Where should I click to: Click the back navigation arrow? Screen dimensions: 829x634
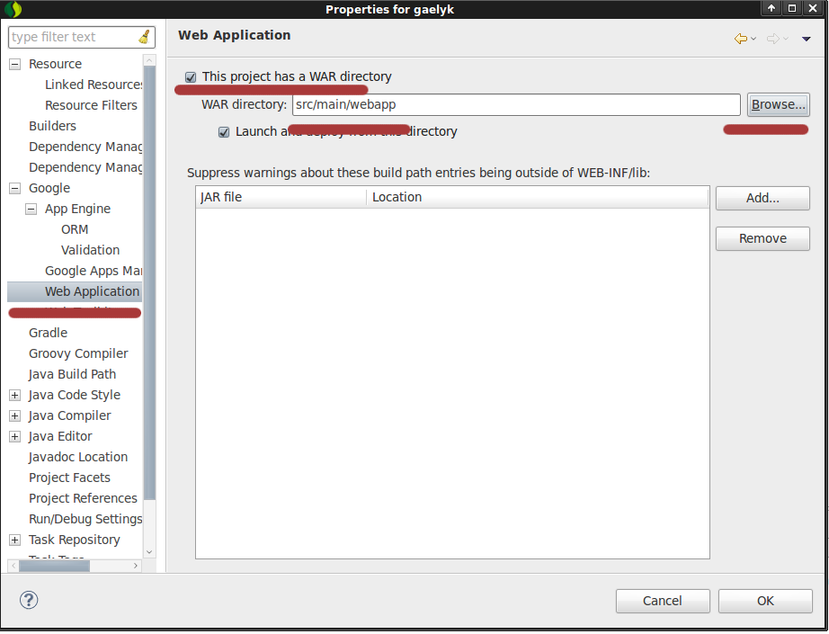pyautogui.click(x=741, y=39)
